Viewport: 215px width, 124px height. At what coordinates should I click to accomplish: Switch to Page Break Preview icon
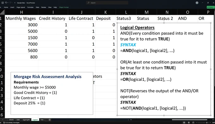[193, 122]
